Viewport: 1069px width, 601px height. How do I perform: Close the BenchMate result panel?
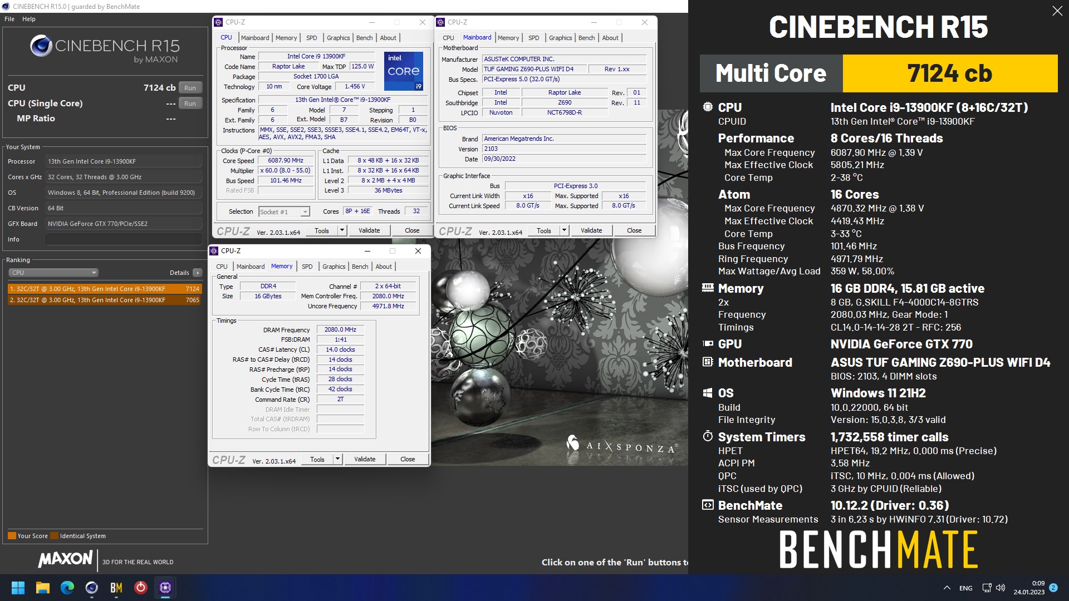1057,11
